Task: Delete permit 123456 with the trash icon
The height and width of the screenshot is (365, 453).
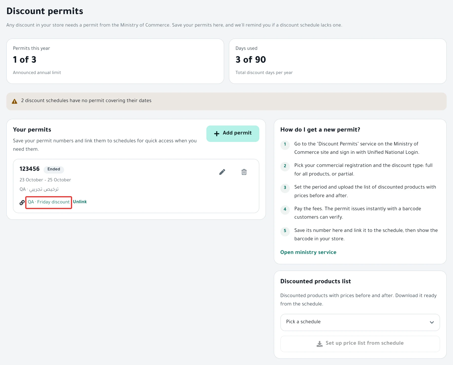Action: click(x=244, y=172)
